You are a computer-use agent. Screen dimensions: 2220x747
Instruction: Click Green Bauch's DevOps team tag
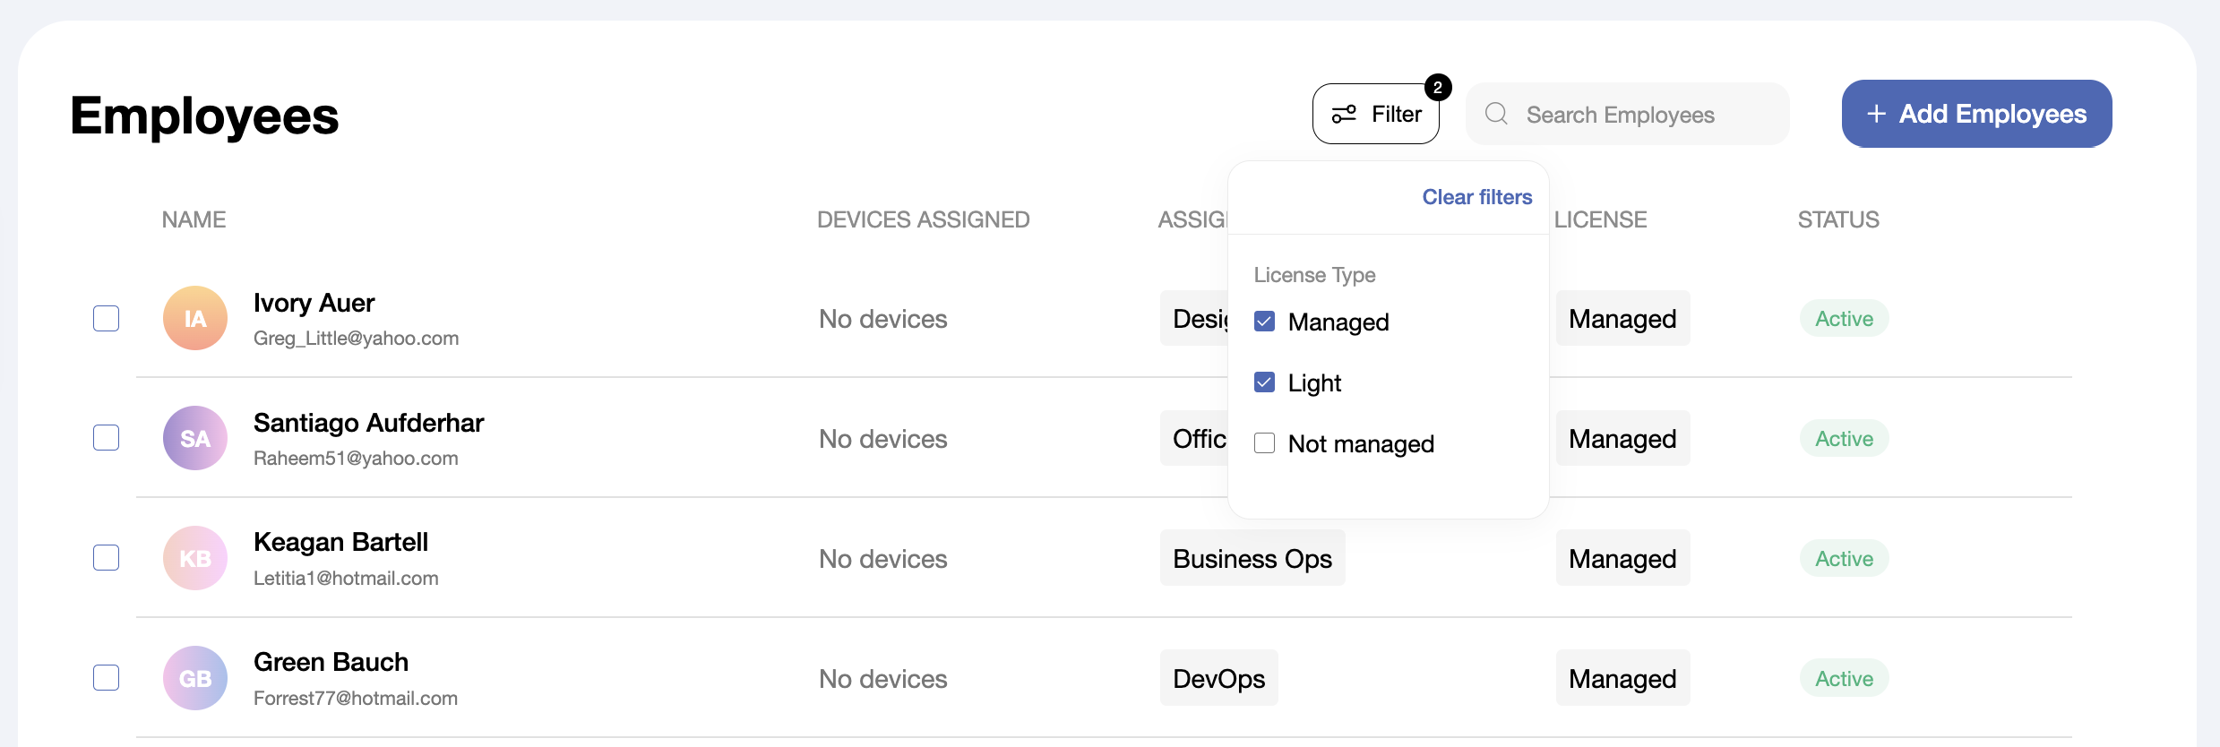(1218, 678)
